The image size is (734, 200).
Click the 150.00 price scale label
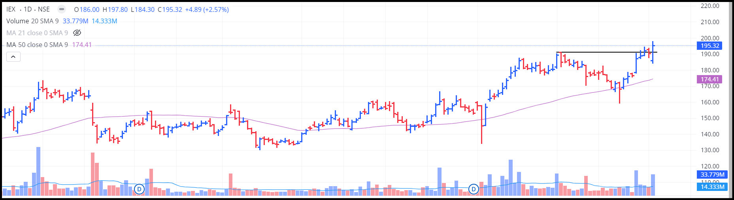pyautogui.click(x=710, y=118)
